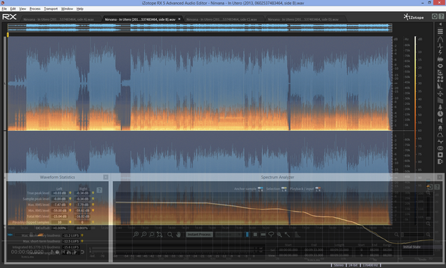Open the four-way arrows module icon
446x268 pixels.
tap(440, 93)
